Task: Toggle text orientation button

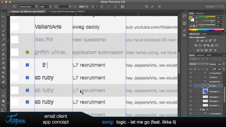Action: [x=14, y=7]
